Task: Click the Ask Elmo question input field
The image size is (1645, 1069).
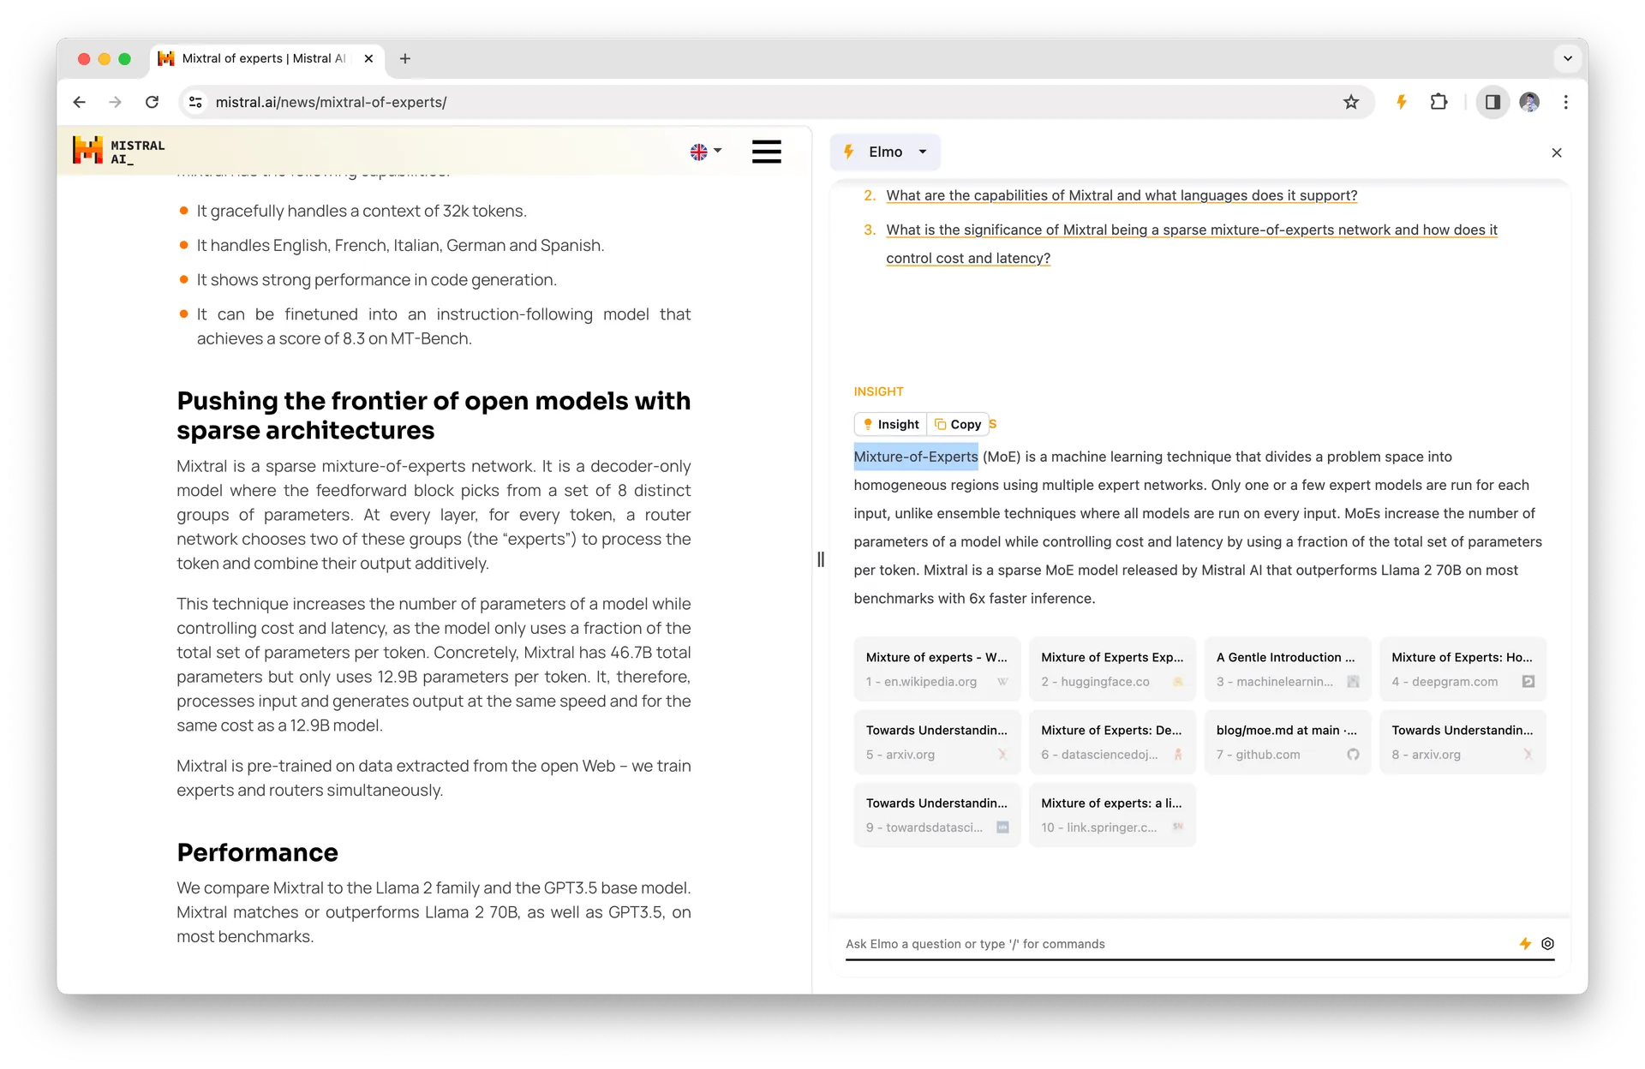Action: [x=1174, y=943]
